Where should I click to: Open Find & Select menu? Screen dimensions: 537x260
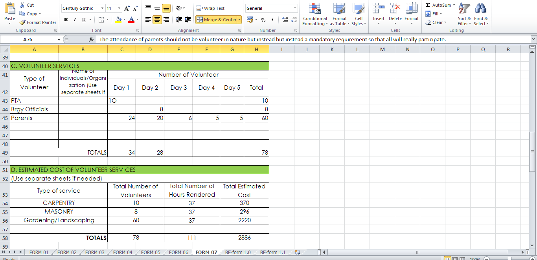click(481, 14)
